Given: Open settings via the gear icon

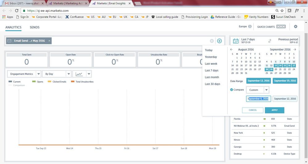Looking at the screenshot, I should 295,27.
